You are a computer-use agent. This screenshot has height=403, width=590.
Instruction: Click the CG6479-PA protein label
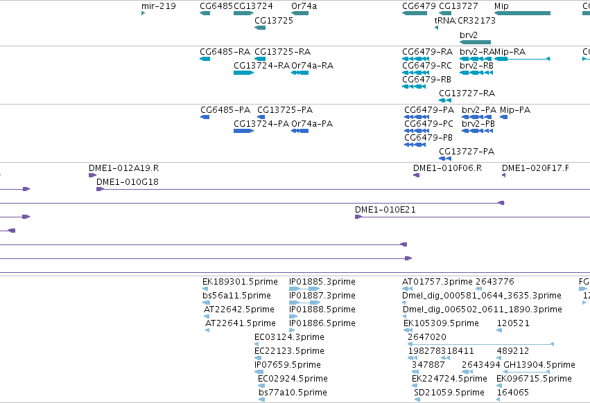(429, 110)
